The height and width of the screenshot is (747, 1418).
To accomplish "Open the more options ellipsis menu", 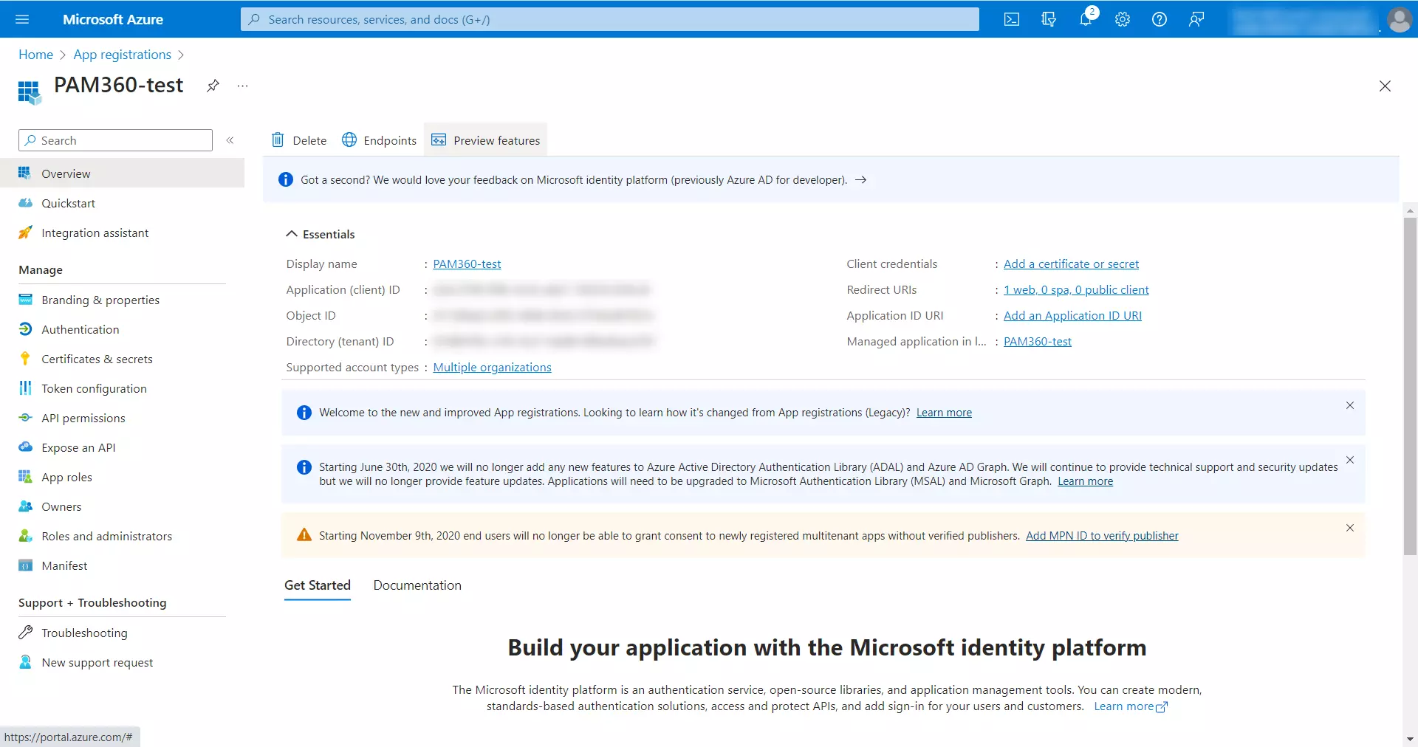I will [x=242, y=86].
